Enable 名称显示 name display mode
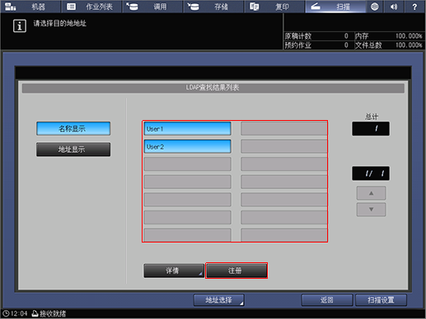Screen dimensions: 426x319 tap(73, 128)
